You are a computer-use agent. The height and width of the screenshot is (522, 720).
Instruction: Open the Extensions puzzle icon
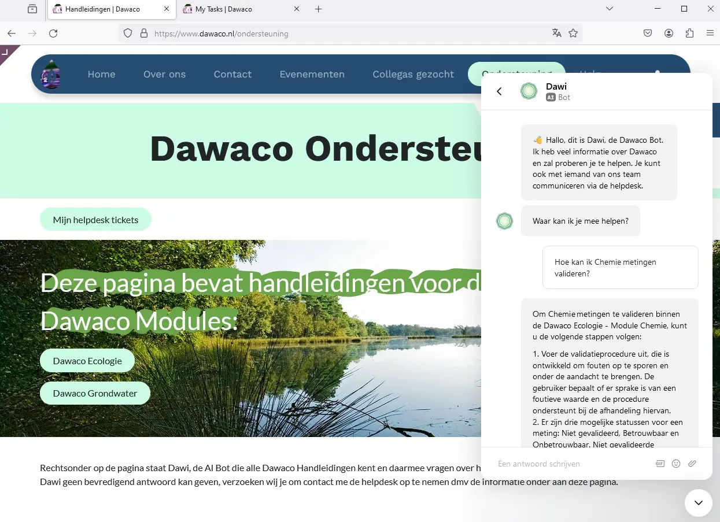click(689, 34)
